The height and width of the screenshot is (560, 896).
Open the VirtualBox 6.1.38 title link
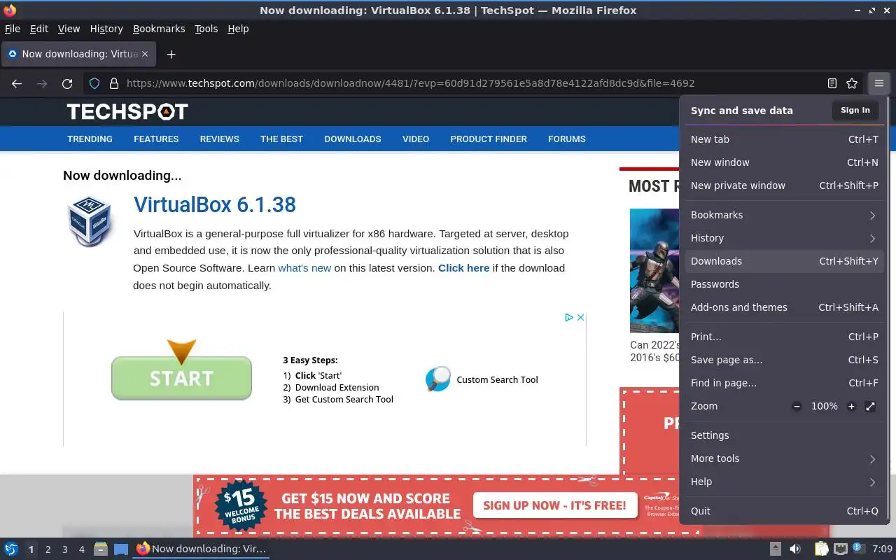215,204
